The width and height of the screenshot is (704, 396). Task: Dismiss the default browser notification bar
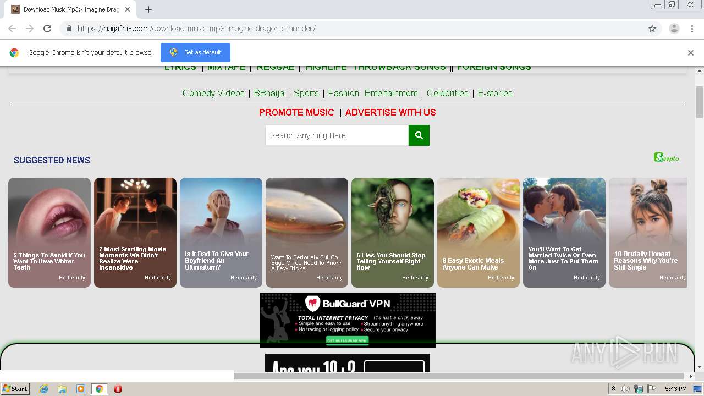(691, 53)
